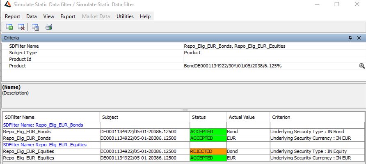Sort by the SDFilter Name column header
This screenshot has width=366, height=164.
pyautogui.click(x=51, y=117)
